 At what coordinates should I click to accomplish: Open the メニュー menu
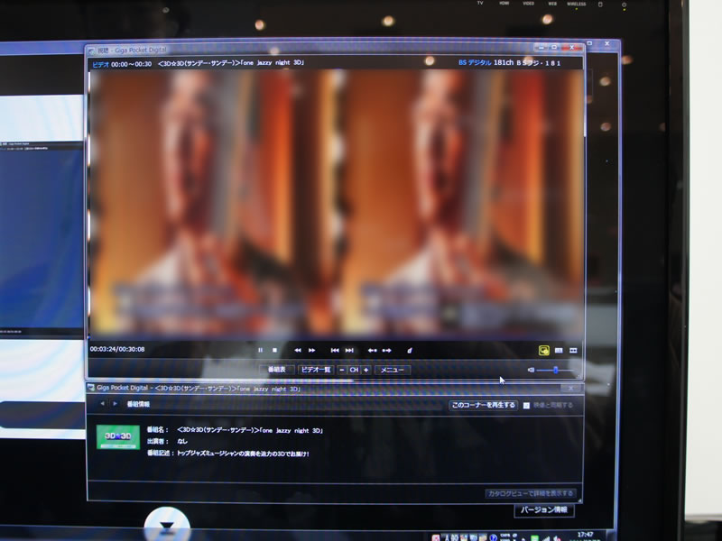point(393,370)
